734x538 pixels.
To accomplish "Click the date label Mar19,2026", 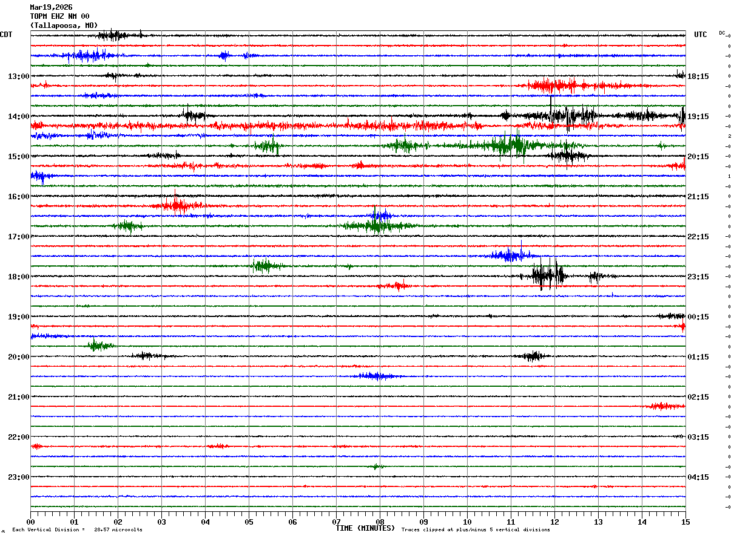I will tap(51, 7).
